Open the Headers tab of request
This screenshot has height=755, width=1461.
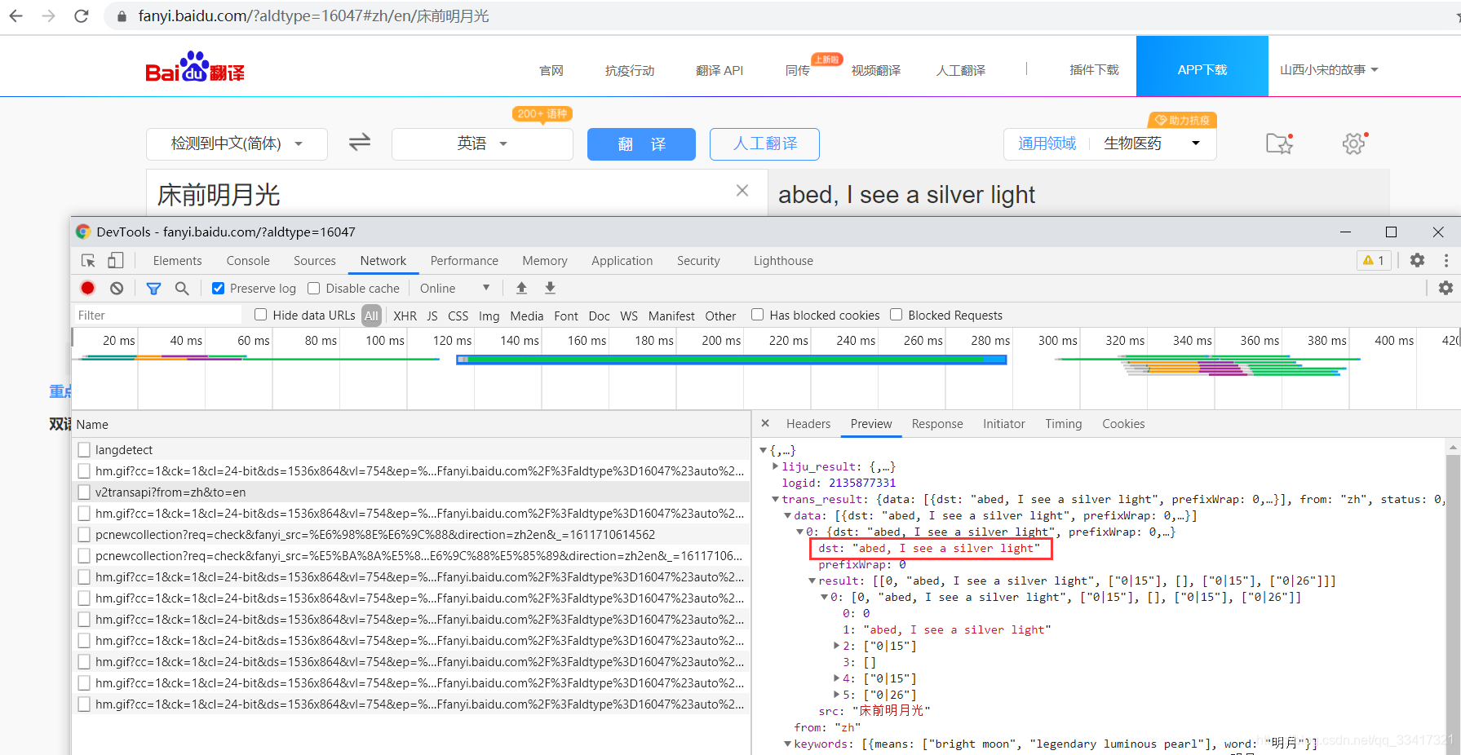[x=808, y=424]
